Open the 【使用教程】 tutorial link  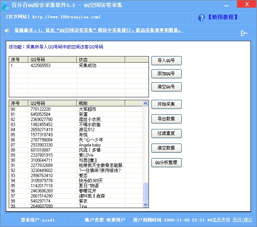[223, 17]
